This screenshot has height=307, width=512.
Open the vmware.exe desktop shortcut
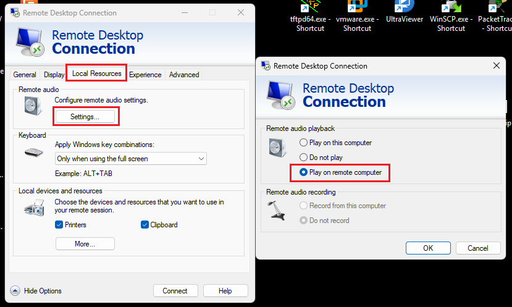357,16
